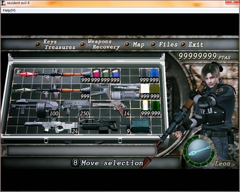Screen dimensions: 240x192
Task: Click the resident evil 4 window icon
Action: coord(3,3)
